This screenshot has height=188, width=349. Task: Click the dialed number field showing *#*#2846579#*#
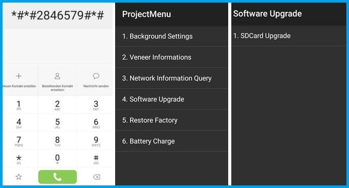click(x=58, y=15)
